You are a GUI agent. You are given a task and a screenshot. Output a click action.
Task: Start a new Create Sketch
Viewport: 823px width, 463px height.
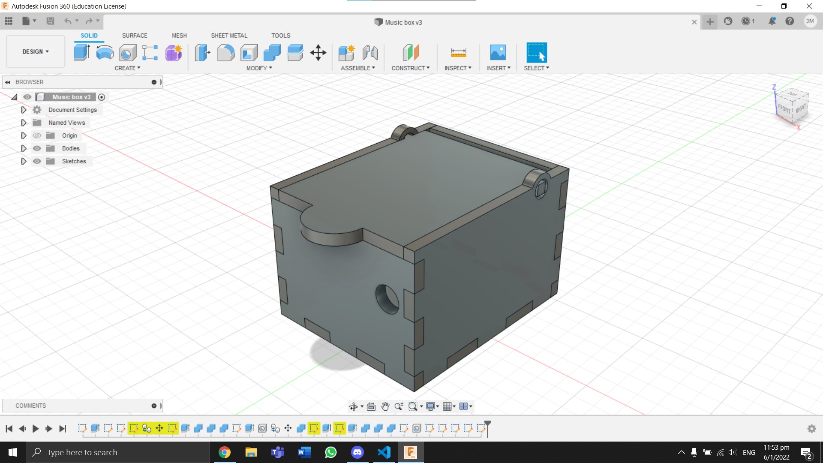[150, 53]
